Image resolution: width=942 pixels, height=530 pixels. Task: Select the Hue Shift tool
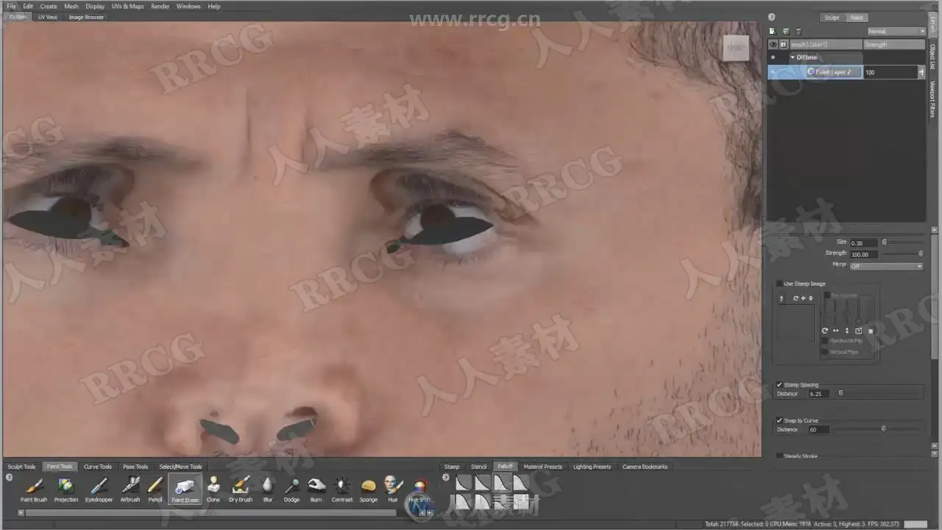click(419, 489)
